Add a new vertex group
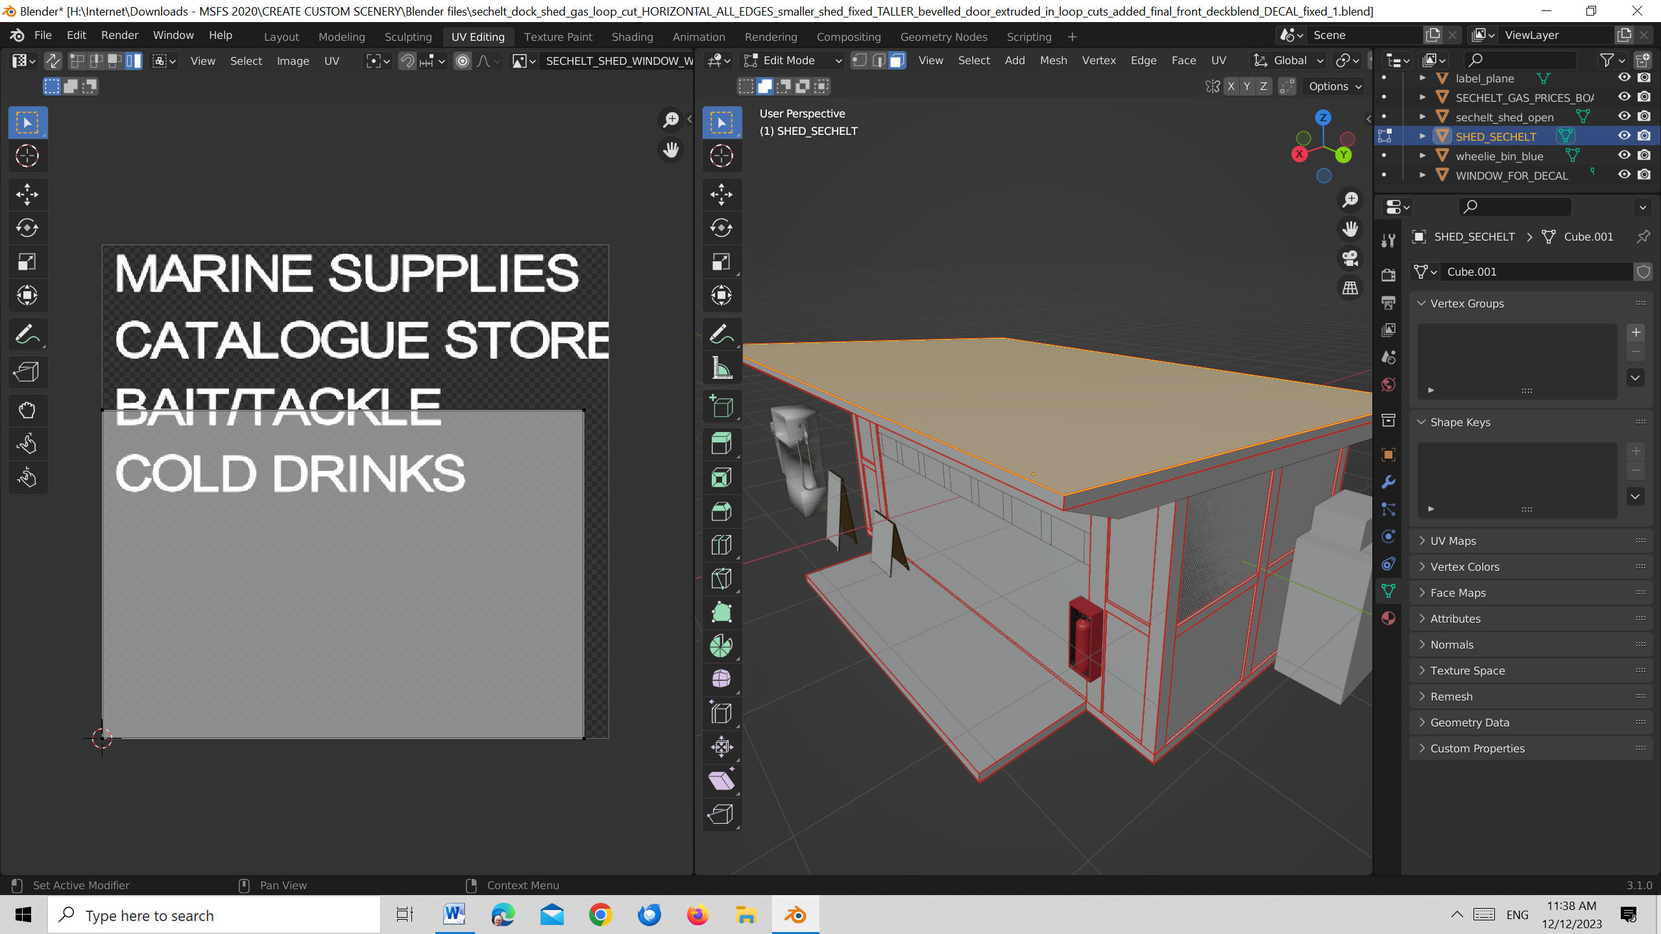Image resolution: width=1661 pixels, height=934 pixels. 1636,332
